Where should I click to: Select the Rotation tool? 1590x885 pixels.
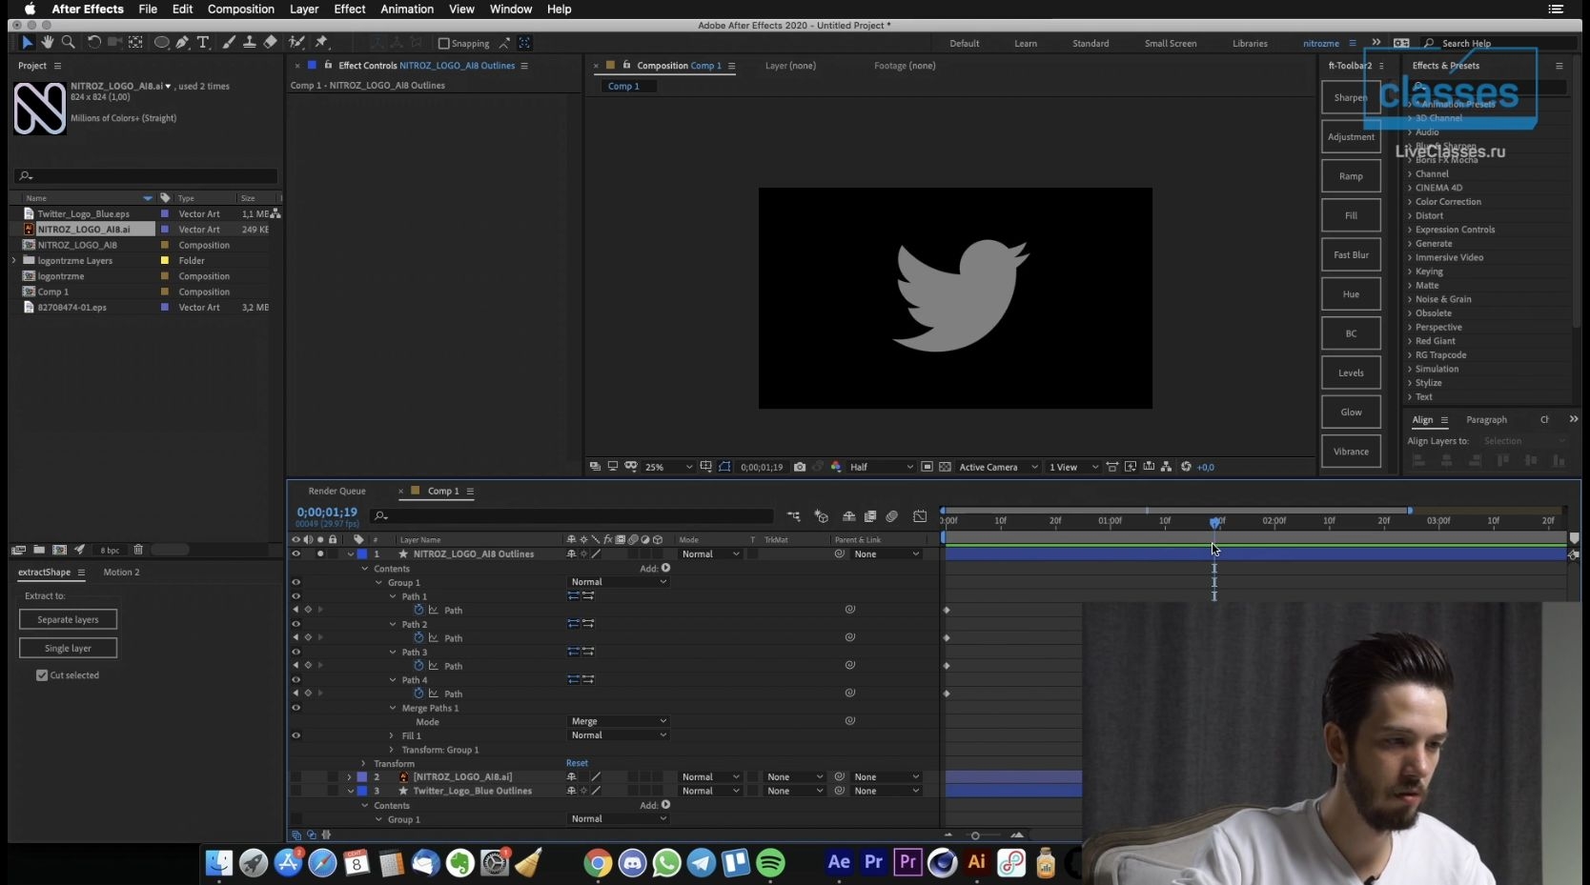point(93,43)
